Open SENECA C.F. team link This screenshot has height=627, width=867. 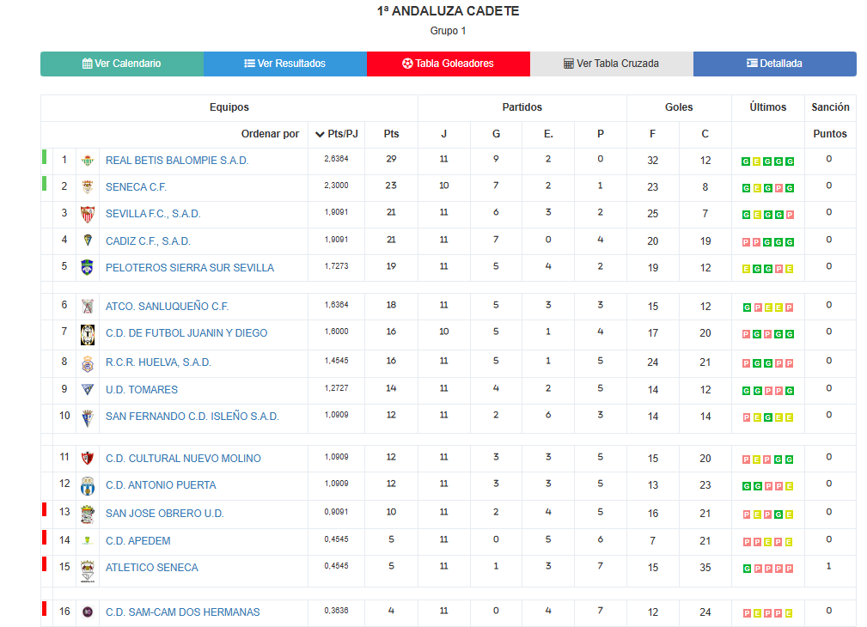136,187
